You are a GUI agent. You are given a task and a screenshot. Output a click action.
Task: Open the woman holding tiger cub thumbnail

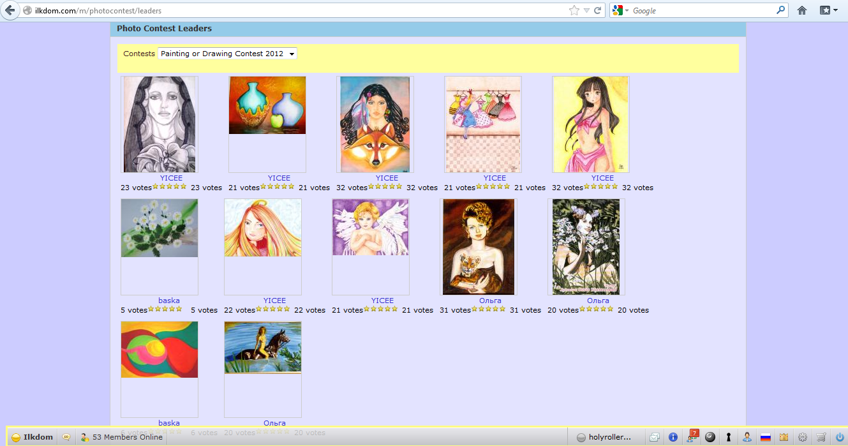(479, 247)
